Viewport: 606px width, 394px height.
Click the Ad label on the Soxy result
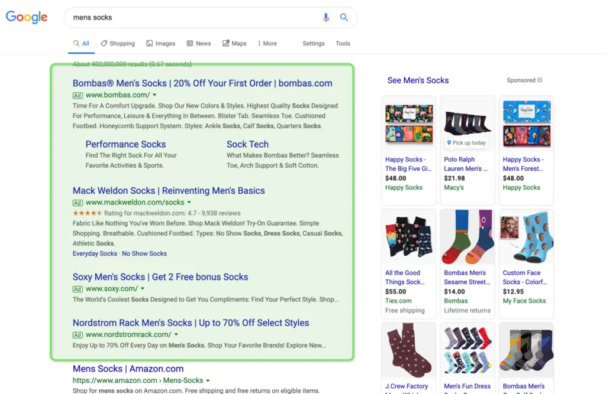[78, 288]
